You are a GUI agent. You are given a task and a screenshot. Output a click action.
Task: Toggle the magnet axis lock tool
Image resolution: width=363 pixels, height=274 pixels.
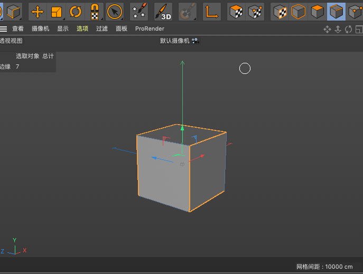95,12
